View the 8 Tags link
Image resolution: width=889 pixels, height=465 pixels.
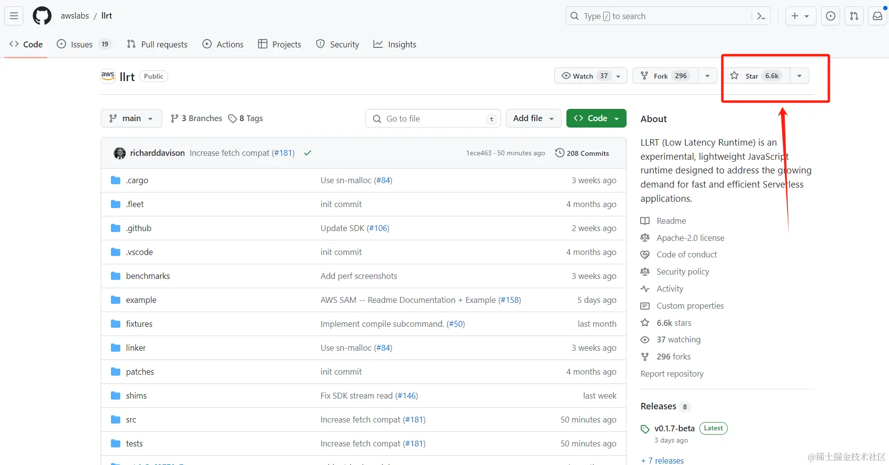(246, 118)
